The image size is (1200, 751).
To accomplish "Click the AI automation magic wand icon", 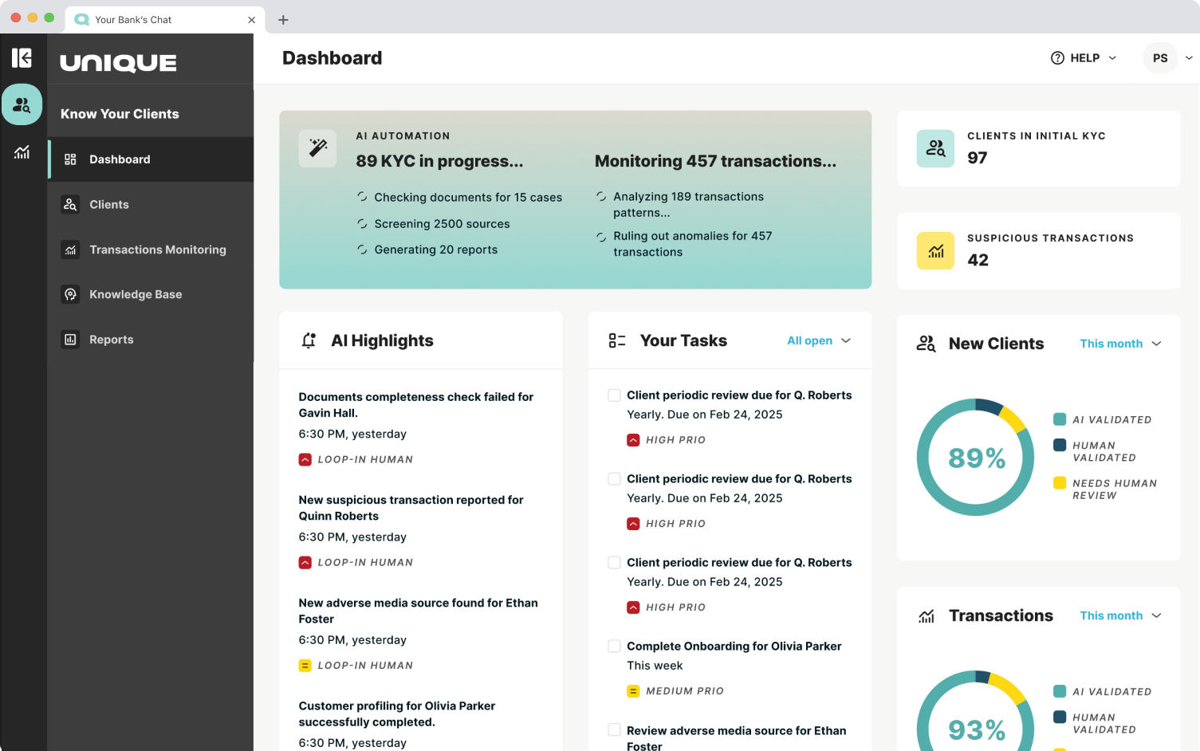I will pos(317,148).
